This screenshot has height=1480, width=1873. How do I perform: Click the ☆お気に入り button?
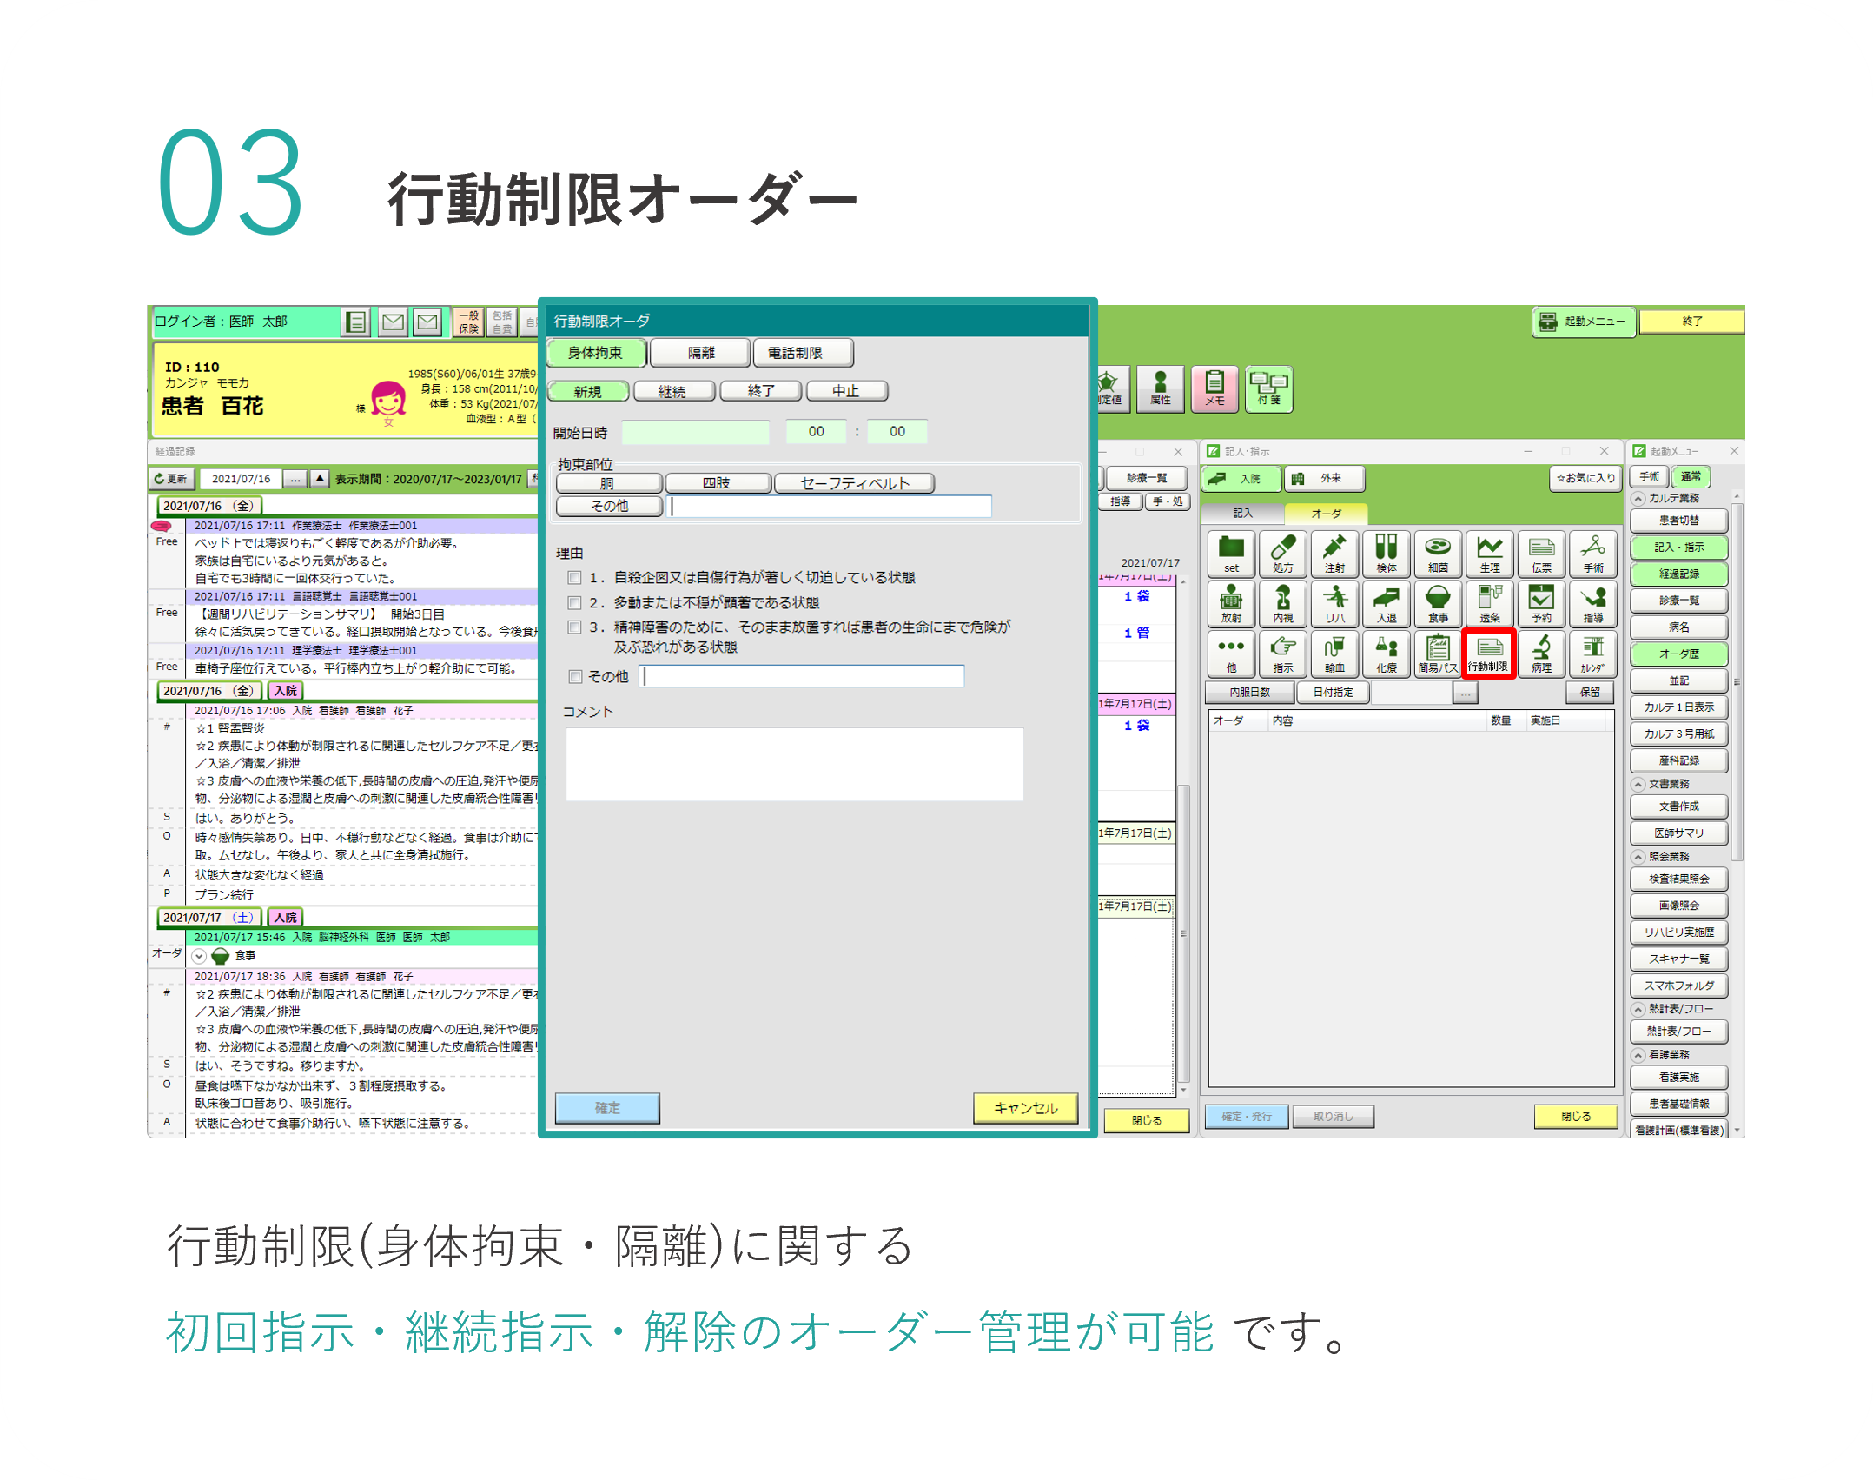1585,479
